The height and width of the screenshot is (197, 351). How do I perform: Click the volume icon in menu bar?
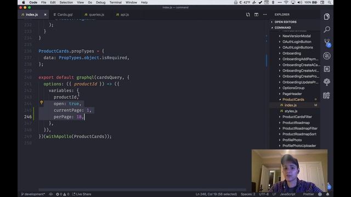click(300, 2)
